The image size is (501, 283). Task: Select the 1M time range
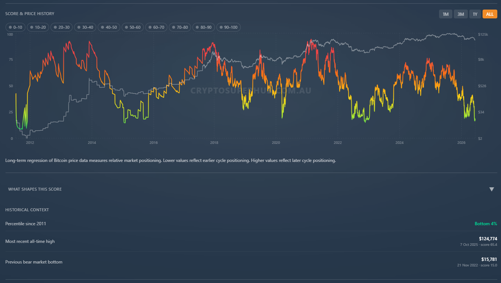pos(445,14)
